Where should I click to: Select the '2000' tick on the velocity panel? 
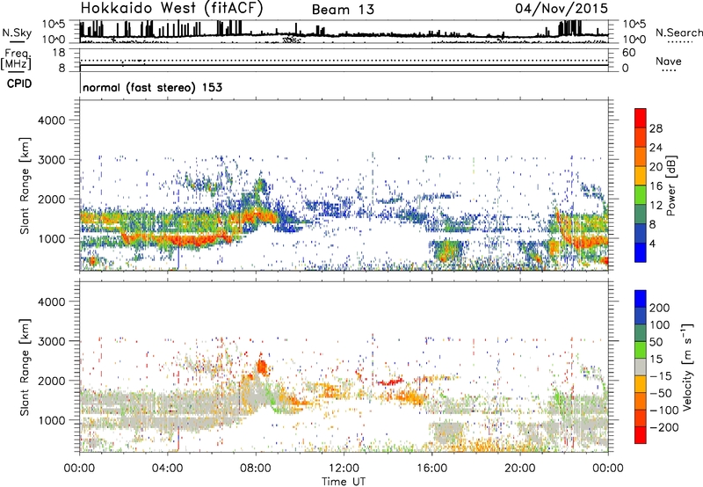pyautogui.click(x=51, y=381)
